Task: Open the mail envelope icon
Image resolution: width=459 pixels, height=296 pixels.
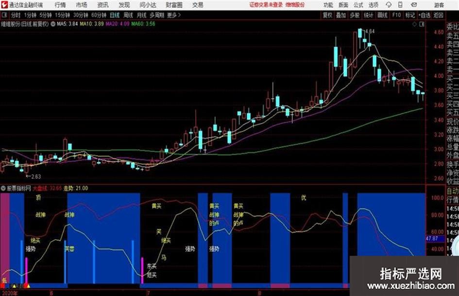Action: [414, 5]
